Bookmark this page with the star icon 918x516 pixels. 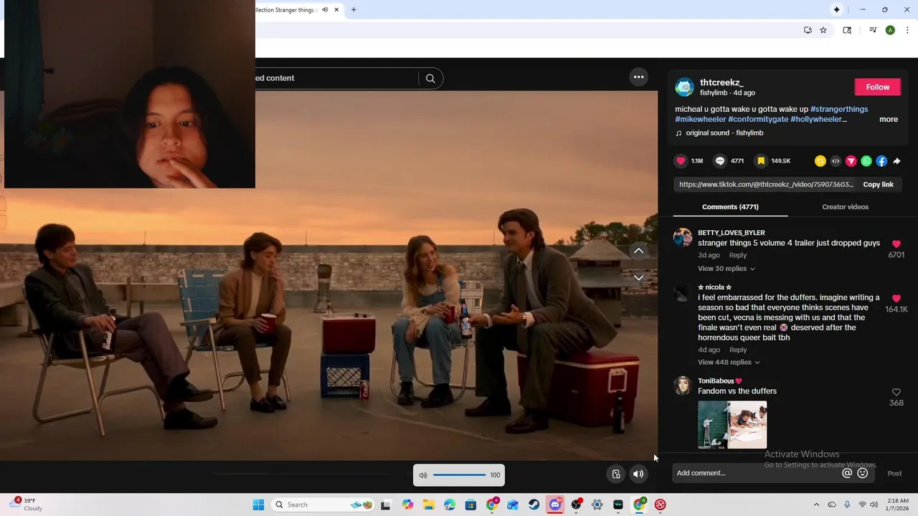tap(823, 30)
